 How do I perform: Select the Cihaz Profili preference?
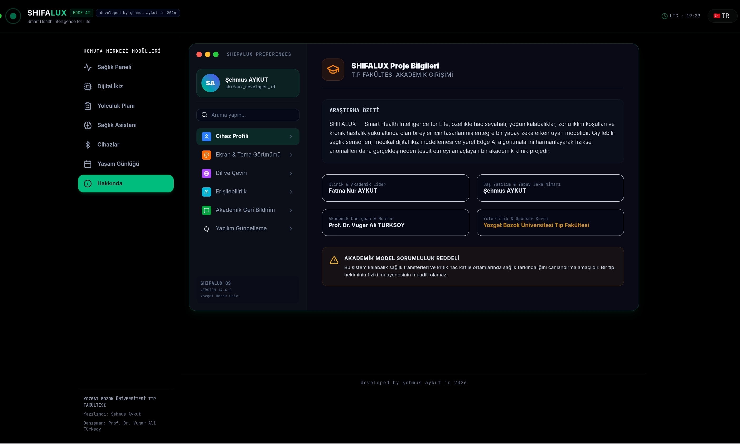248,136
